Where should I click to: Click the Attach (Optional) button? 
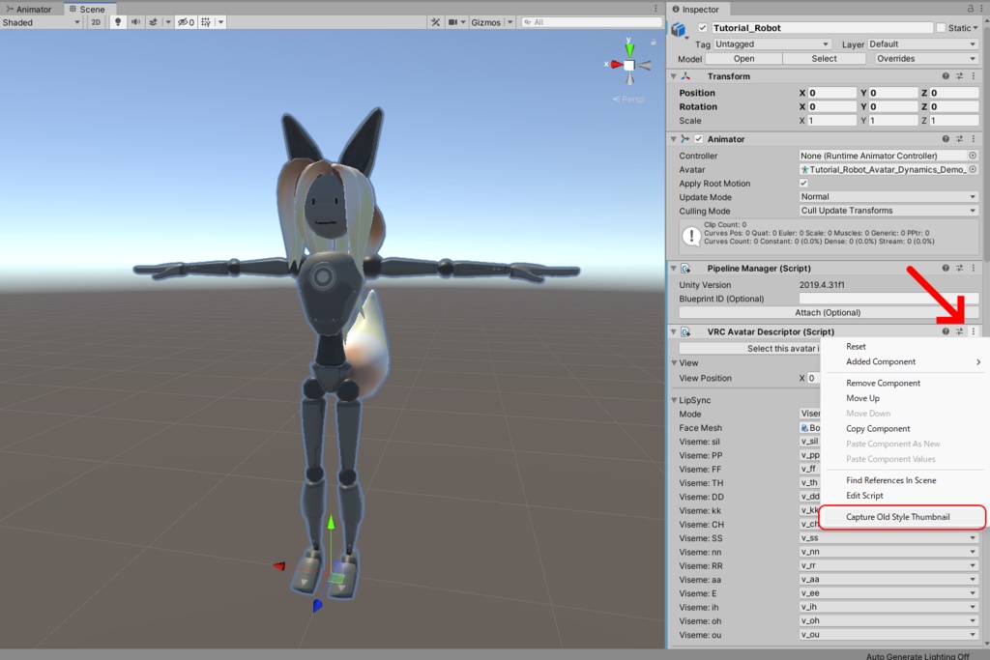coord(827,312)
